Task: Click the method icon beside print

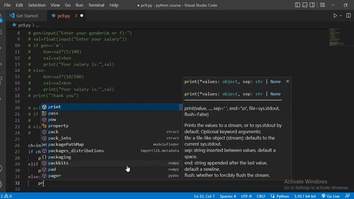Action: pos(44,107)
